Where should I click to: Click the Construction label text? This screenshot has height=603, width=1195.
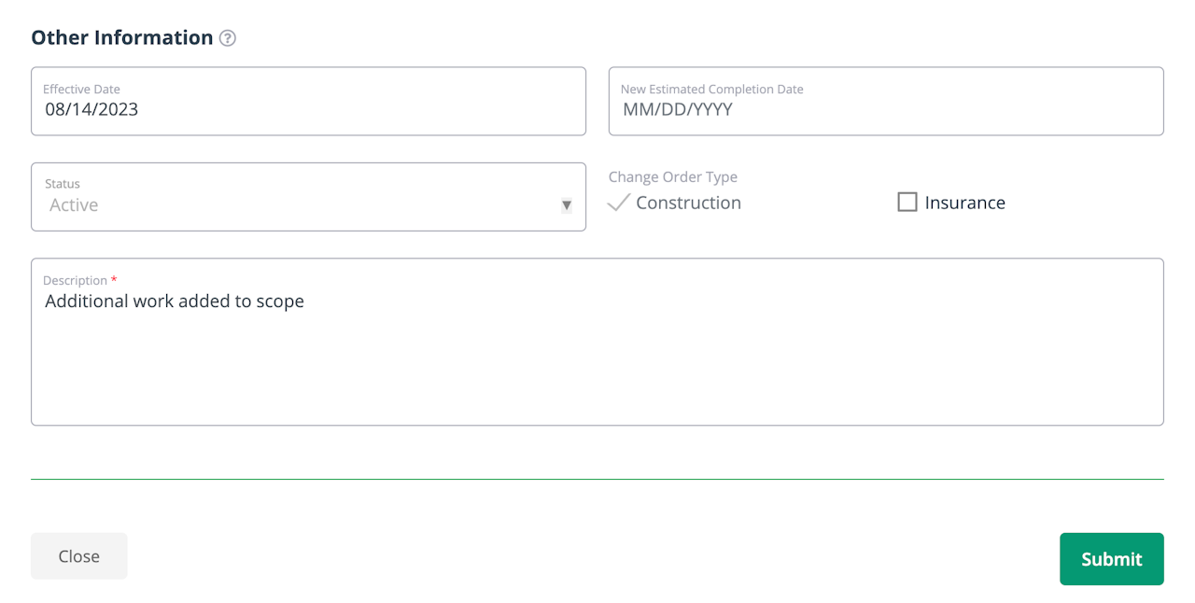tap(688, 203)
